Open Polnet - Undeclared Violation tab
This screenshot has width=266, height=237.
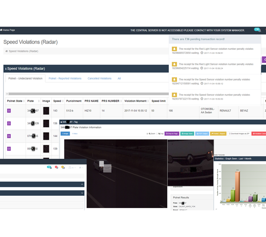tap(25, 78)
